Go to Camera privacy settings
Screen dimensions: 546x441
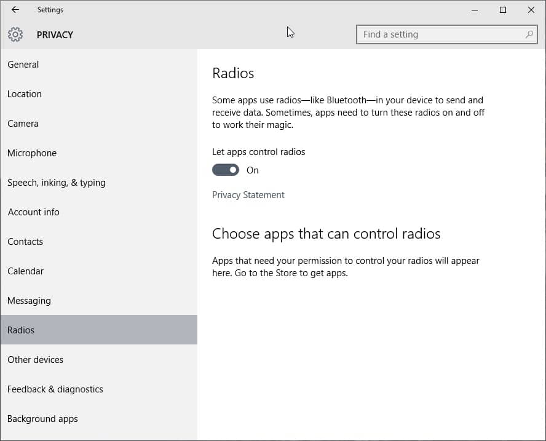pyautogui.click(x=23, y=124)
